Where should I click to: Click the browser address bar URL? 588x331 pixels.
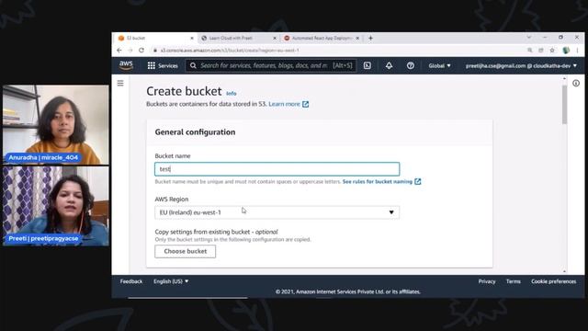click(x=230, y=51)
